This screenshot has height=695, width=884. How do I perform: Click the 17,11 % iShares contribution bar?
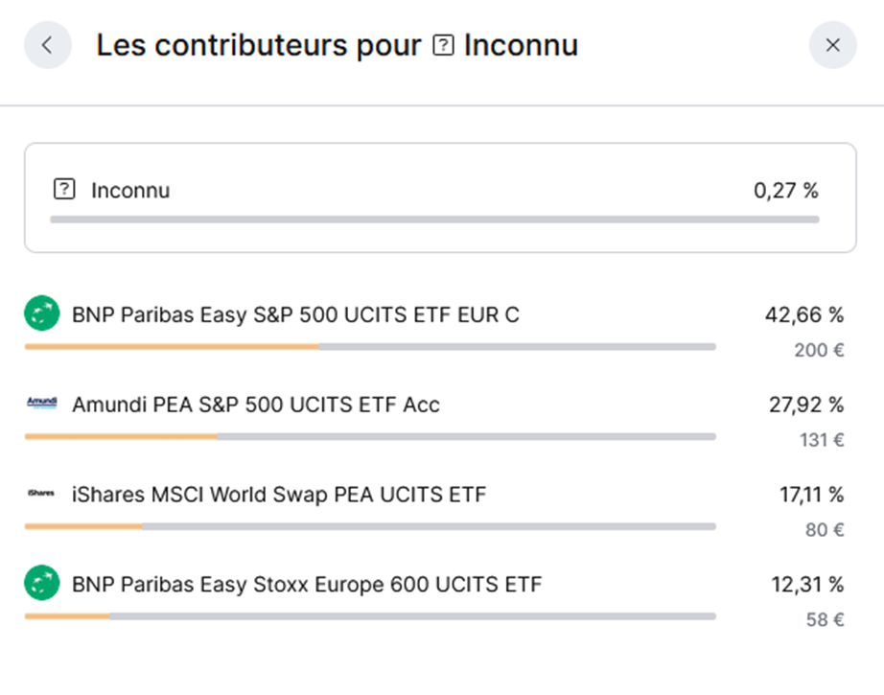(370, 526)
